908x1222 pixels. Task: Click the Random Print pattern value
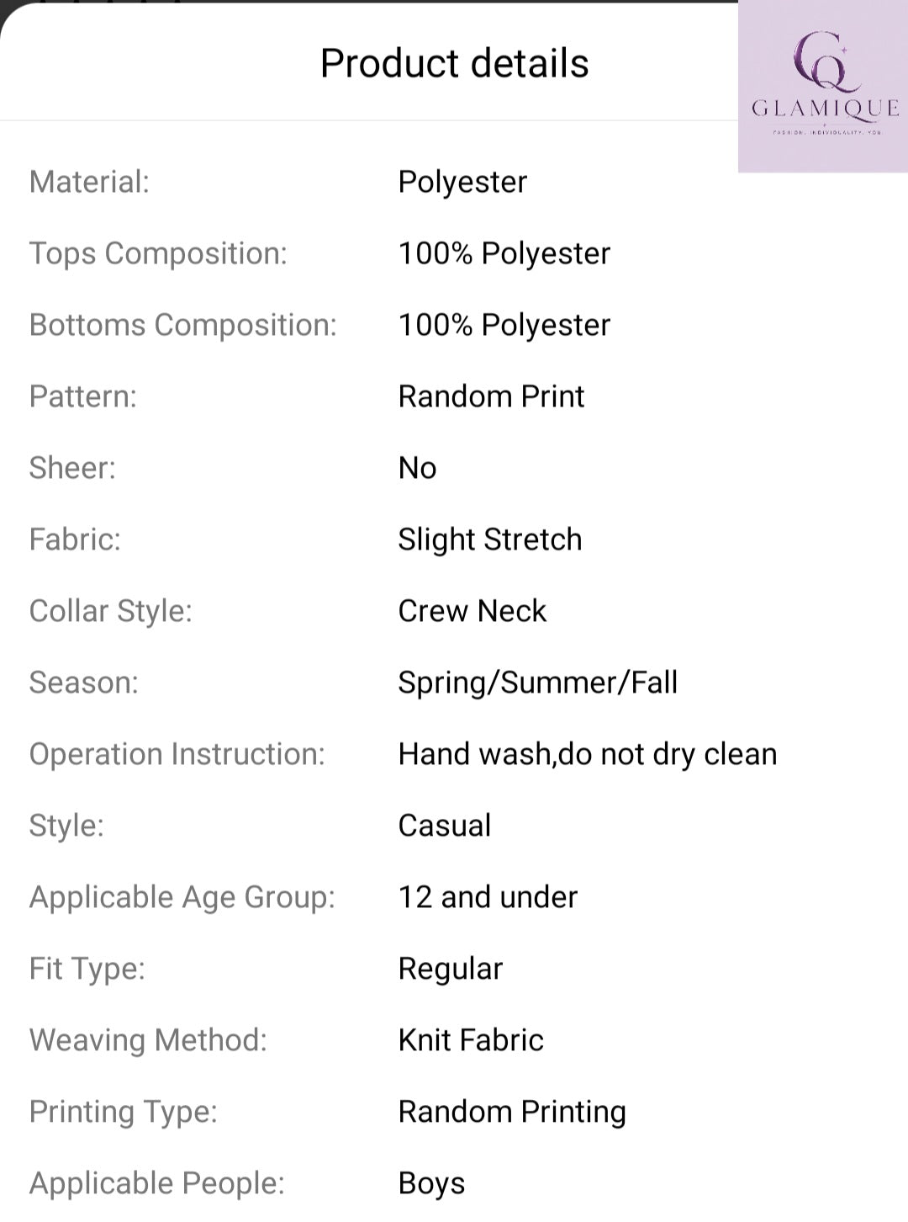coord(491,396)
